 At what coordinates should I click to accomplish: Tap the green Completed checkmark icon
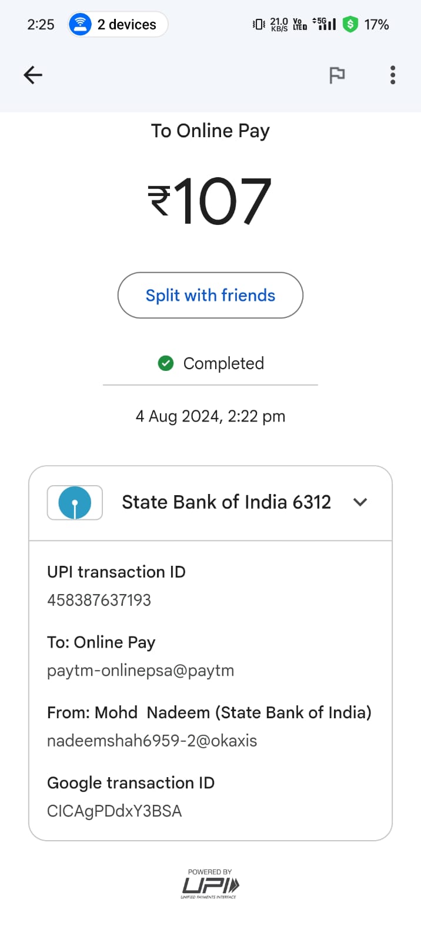(166, 363)
